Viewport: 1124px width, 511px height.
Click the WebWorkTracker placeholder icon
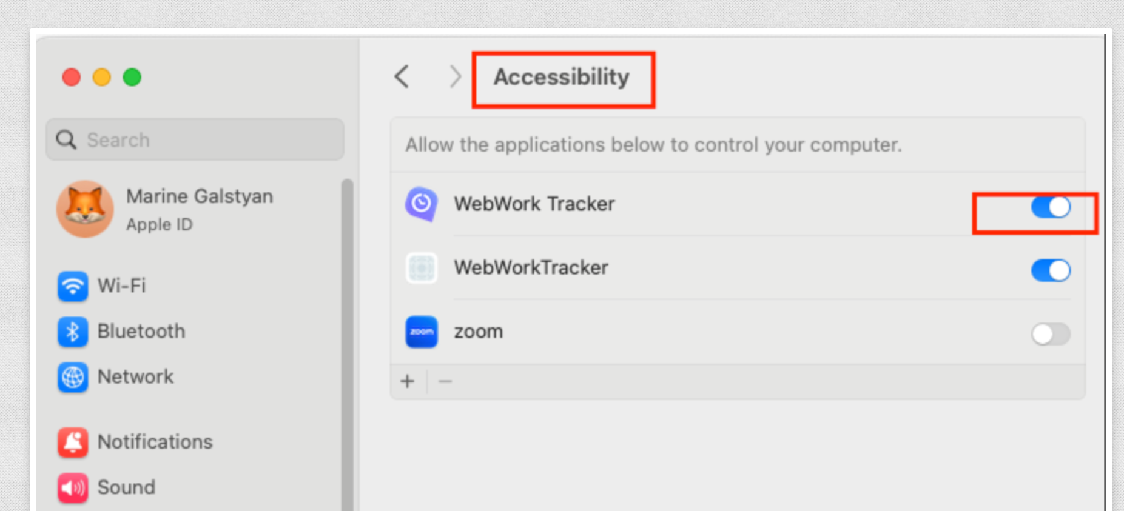click(421, 269)
